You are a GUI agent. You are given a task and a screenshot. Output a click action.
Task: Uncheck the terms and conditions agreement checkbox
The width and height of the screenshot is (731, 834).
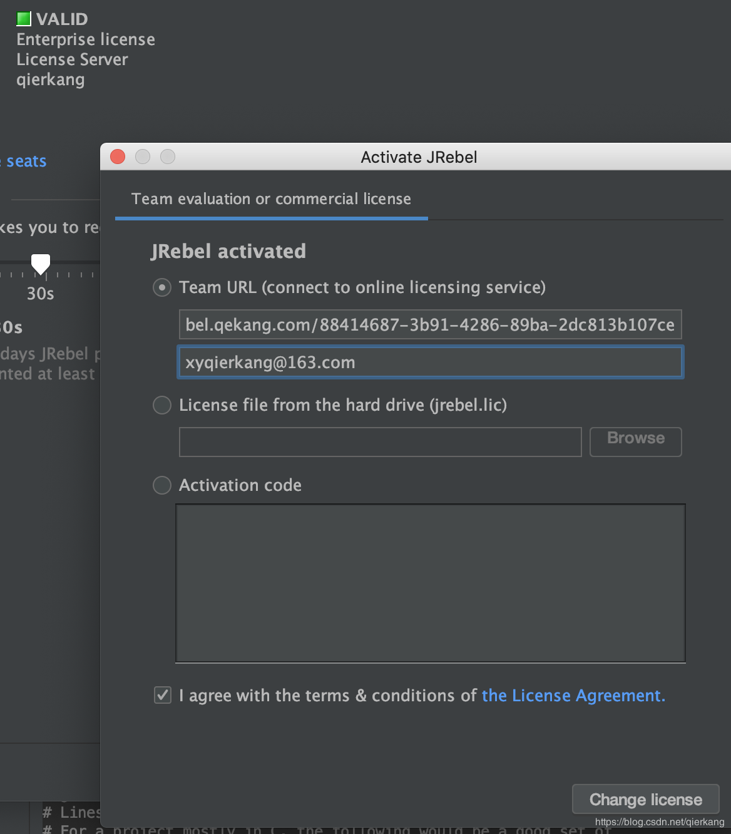(x=163, y=695)
